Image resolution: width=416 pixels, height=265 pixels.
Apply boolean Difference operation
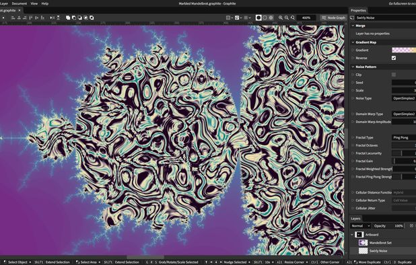coord(92,17)
